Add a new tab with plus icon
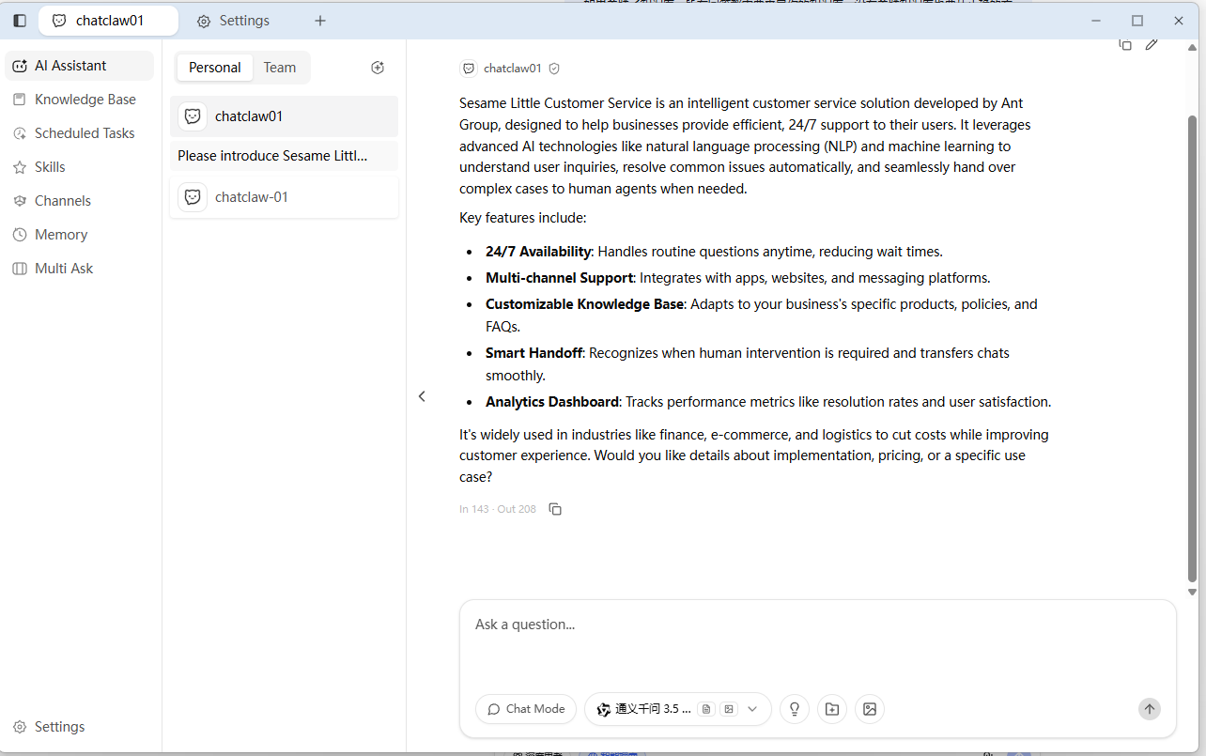 pos(320,21)
